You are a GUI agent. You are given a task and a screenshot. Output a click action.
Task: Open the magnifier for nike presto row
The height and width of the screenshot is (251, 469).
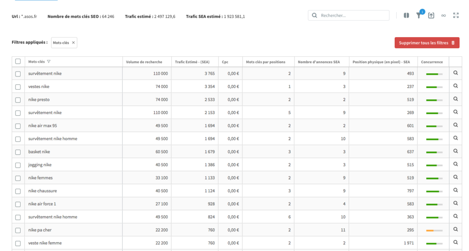pyautogui.click(x=456, y=99)
